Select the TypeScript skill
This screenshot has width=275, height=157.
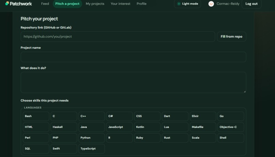tap(91, 148)
